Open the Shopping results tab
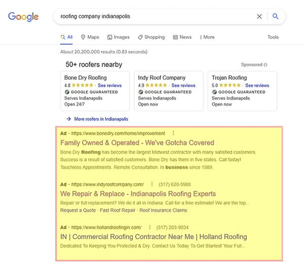Image resolution: width=304 pixels, height=266 pixels. [x=151, y=37]
